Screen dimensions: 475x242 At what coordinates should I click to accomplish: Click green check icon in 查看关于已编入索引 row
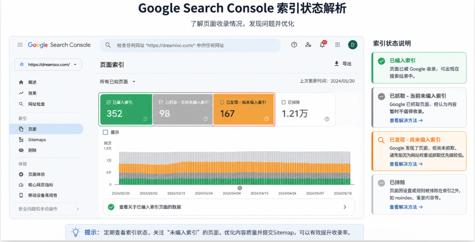point(111,207)
